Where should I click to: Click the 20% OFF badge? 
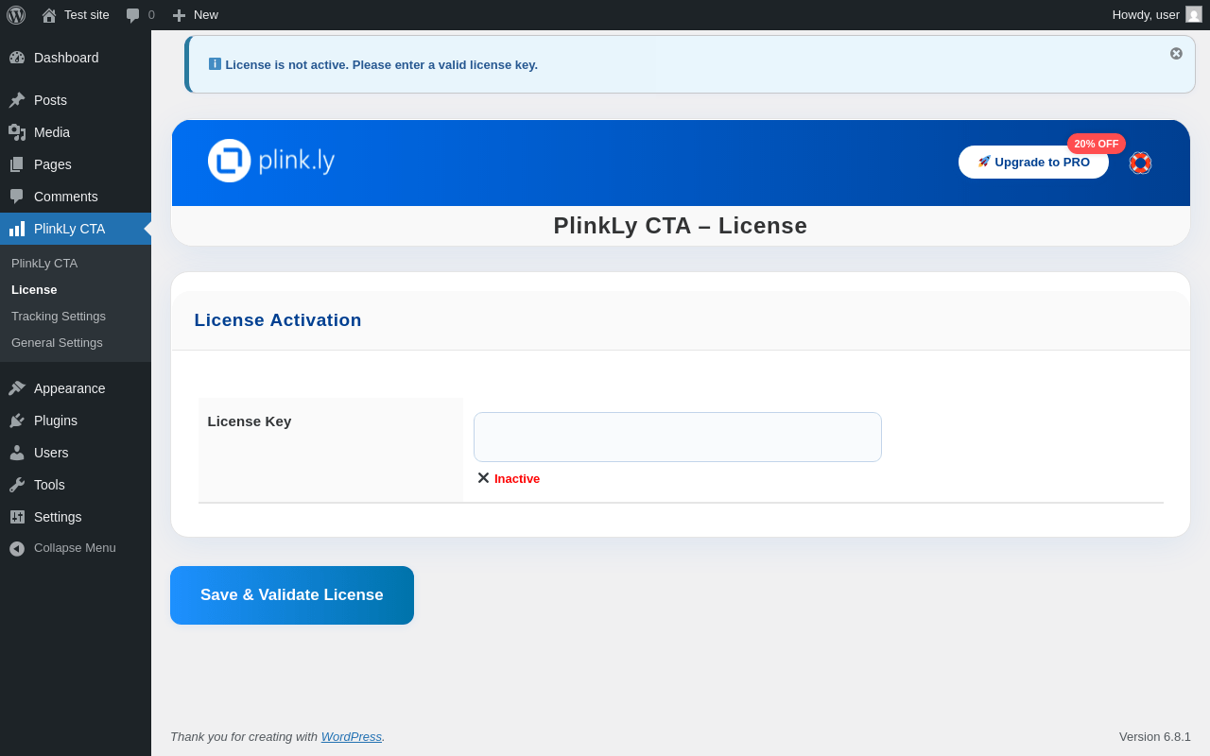click(x=1097, y=144)
